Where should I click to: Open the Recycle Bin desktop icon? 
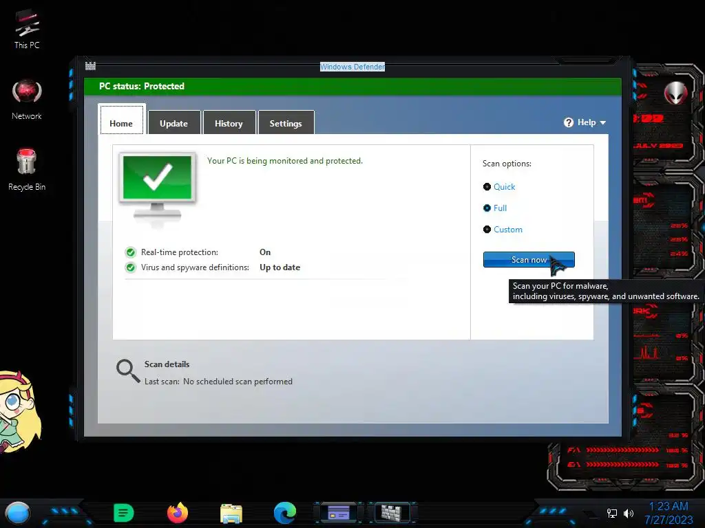pos(27,170)
